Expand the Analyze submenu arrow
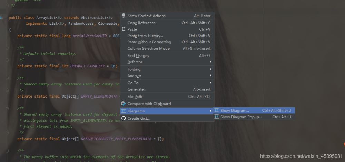The image size is (345, 162). (210, 75)
